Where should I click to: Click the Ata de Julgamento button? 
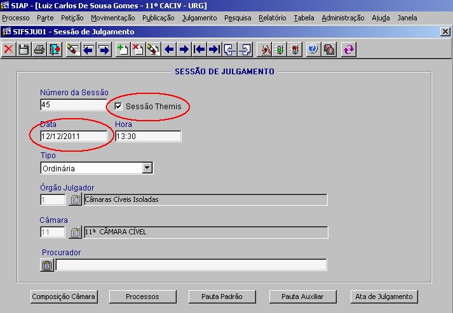(384, 296)
